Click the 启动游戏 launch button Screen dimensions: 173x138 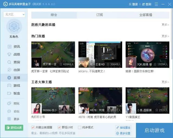point(154,130)
